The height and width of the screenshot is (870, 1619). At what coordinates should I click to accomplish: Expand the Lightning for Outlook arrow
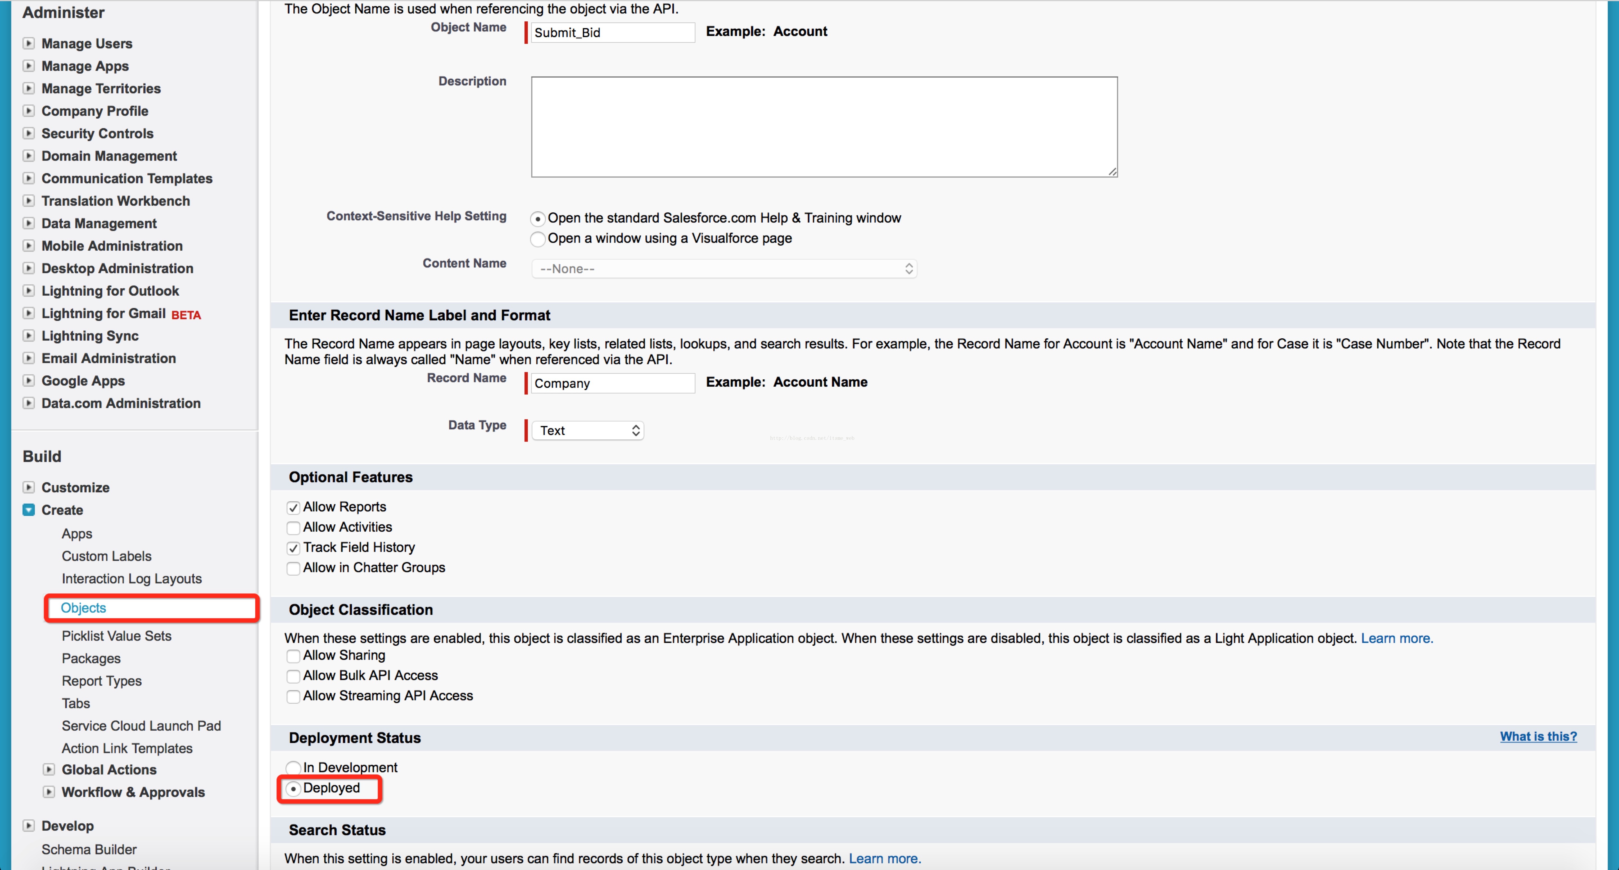(x=28, y=291)
